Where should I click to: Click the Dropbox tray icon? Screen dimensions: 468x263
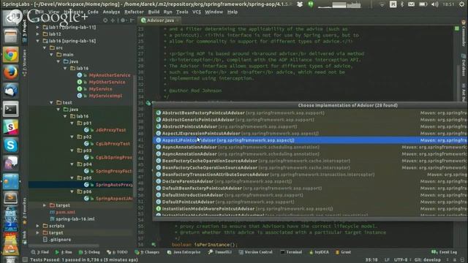point(300,4)
